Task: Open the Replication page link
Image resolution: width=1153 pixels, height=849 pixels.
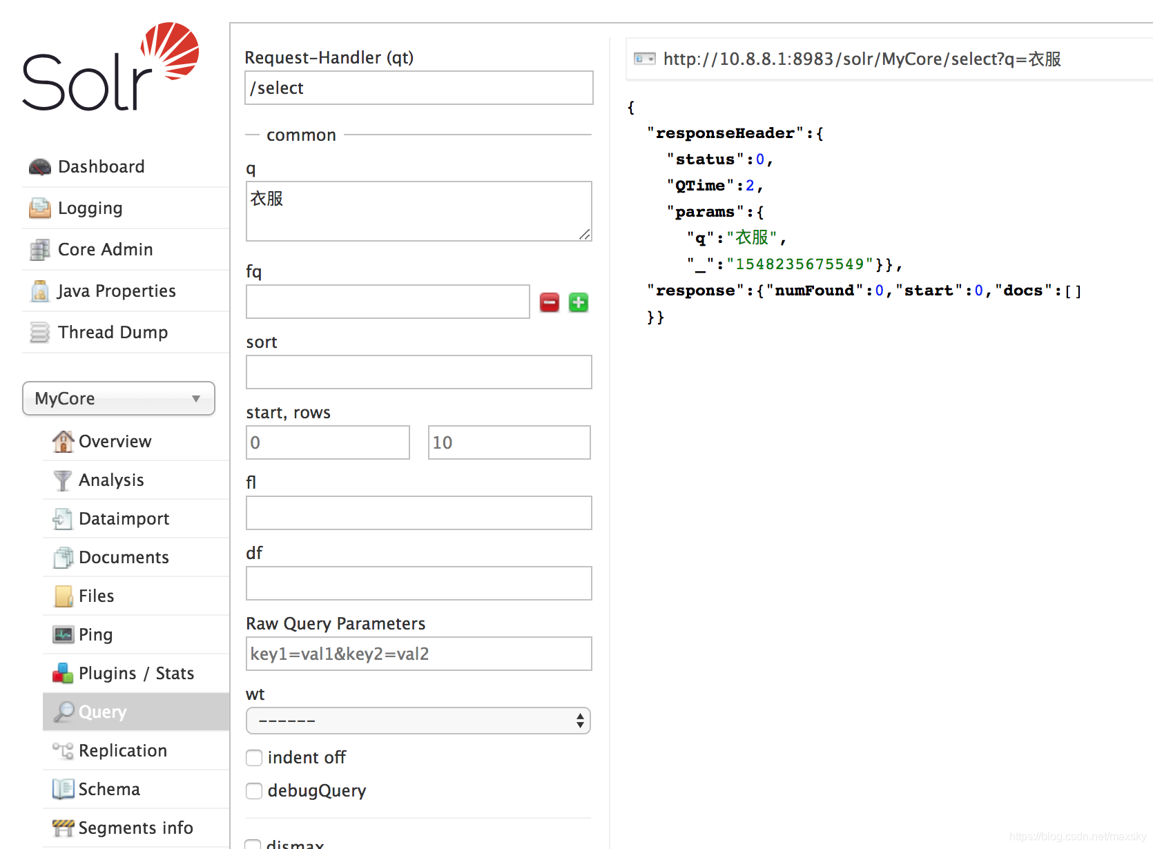Action: coord(123,751)
